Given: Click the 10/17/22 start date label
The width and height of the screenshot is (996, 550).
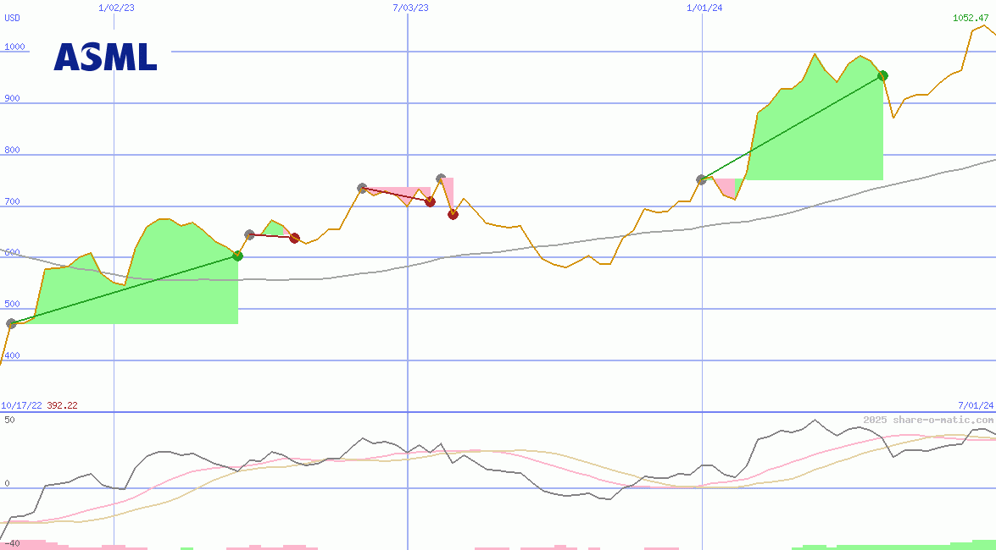Looking at the screenshot, I should 21,405.
